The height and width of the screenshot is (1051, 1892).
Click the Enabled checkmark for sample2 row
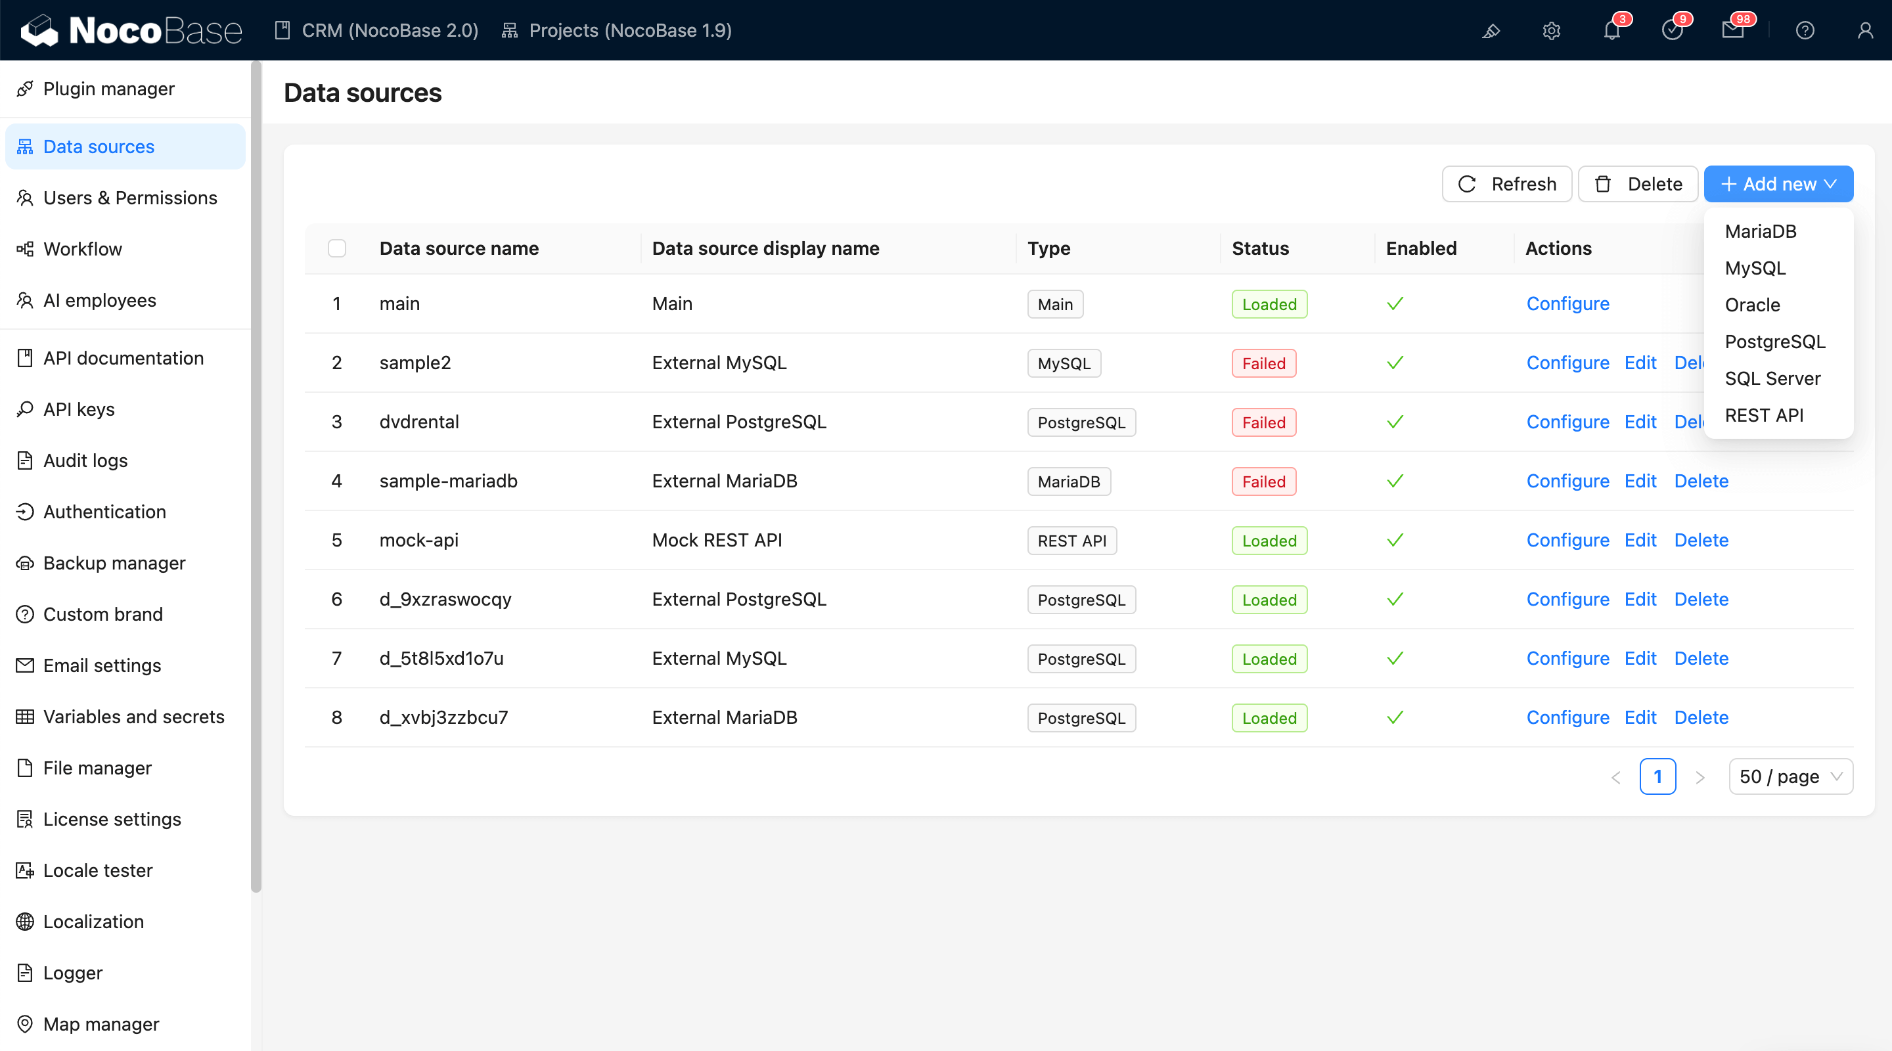[1395, 363]
